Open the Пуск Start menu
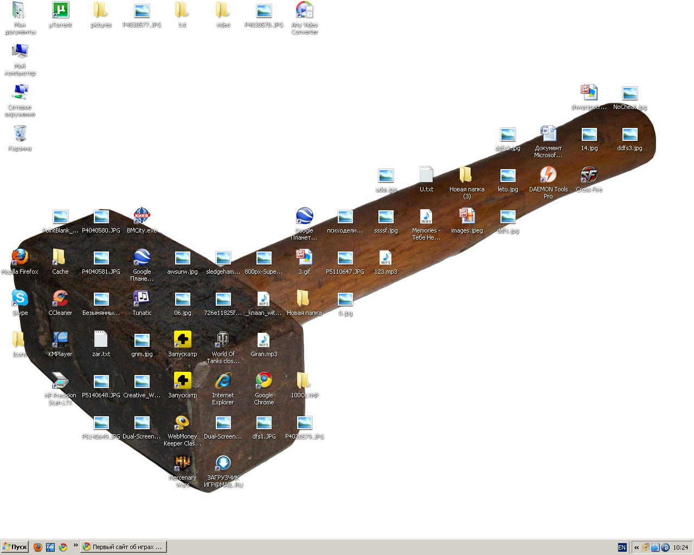Viewport: 694px width, 555px height. coord(15,547)
